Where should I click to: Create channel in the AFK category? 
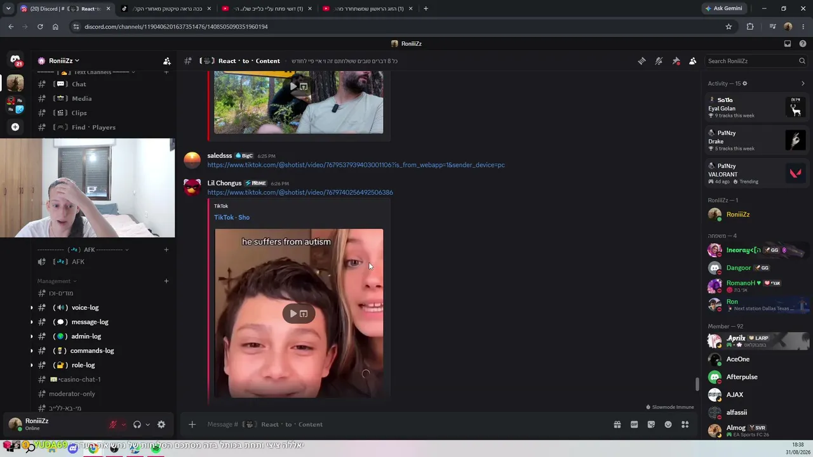[x=166, y=249]
